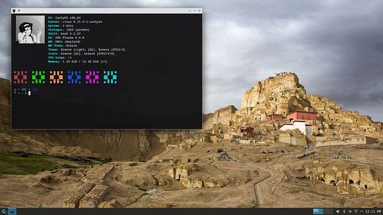The width and height of the screenshot is (383, 215).
Task: Open the 12:11 PM clock calendar
Action: [x=373, y=211]
